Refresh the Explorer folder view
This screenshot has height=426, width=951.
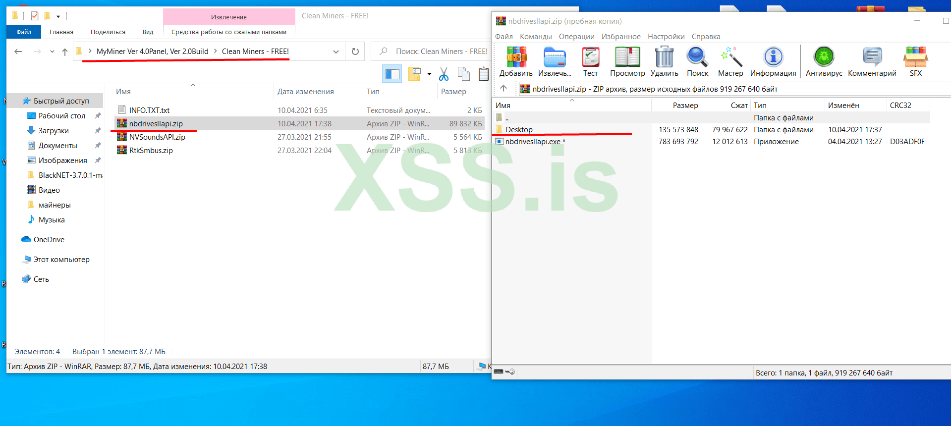point(355,52)
